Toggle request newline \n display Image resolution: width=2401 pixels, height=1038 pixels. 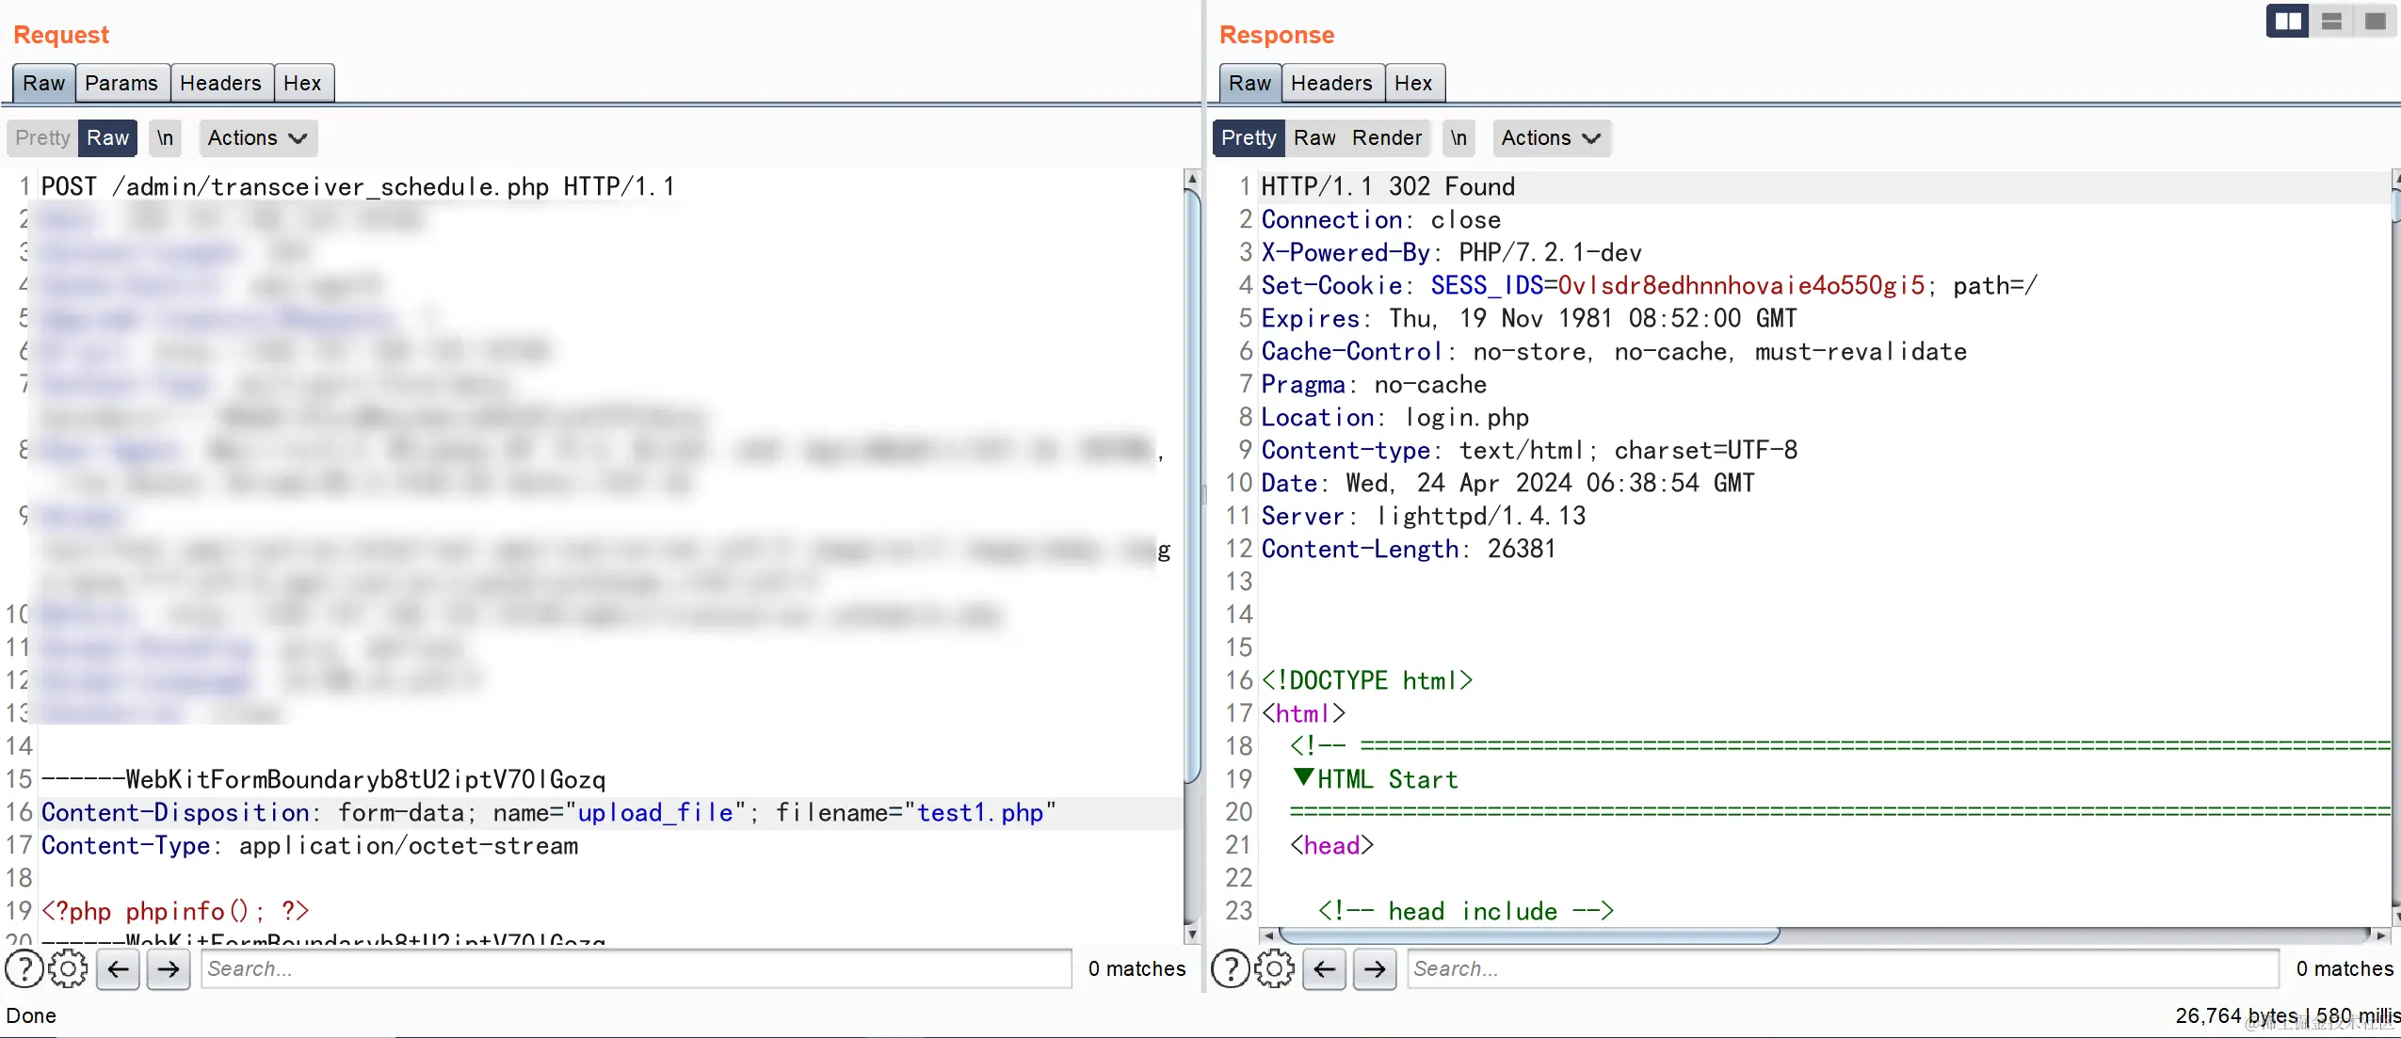[165, 137]
